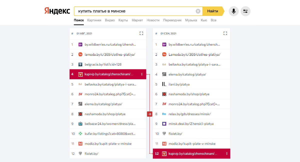Click the -8 position change badge

click(x=149, y=114)
